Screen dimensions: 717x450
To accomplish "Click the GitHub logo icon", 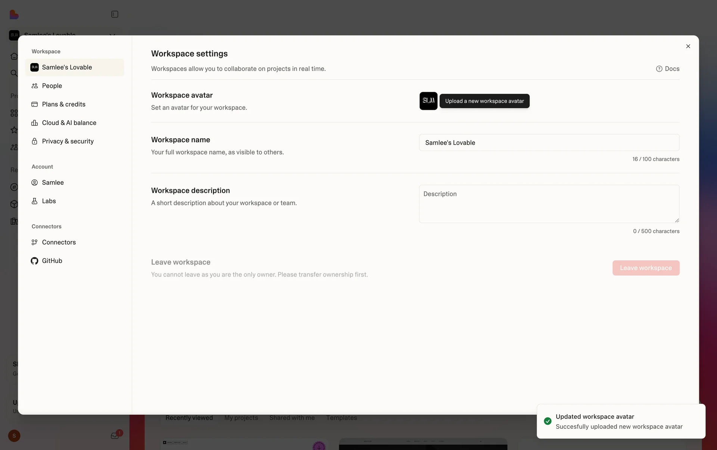I will [34, 261].
